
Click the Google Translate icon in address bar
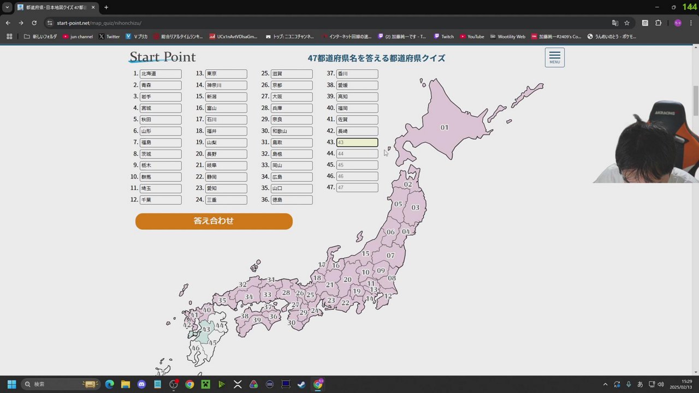coord(615,23)
